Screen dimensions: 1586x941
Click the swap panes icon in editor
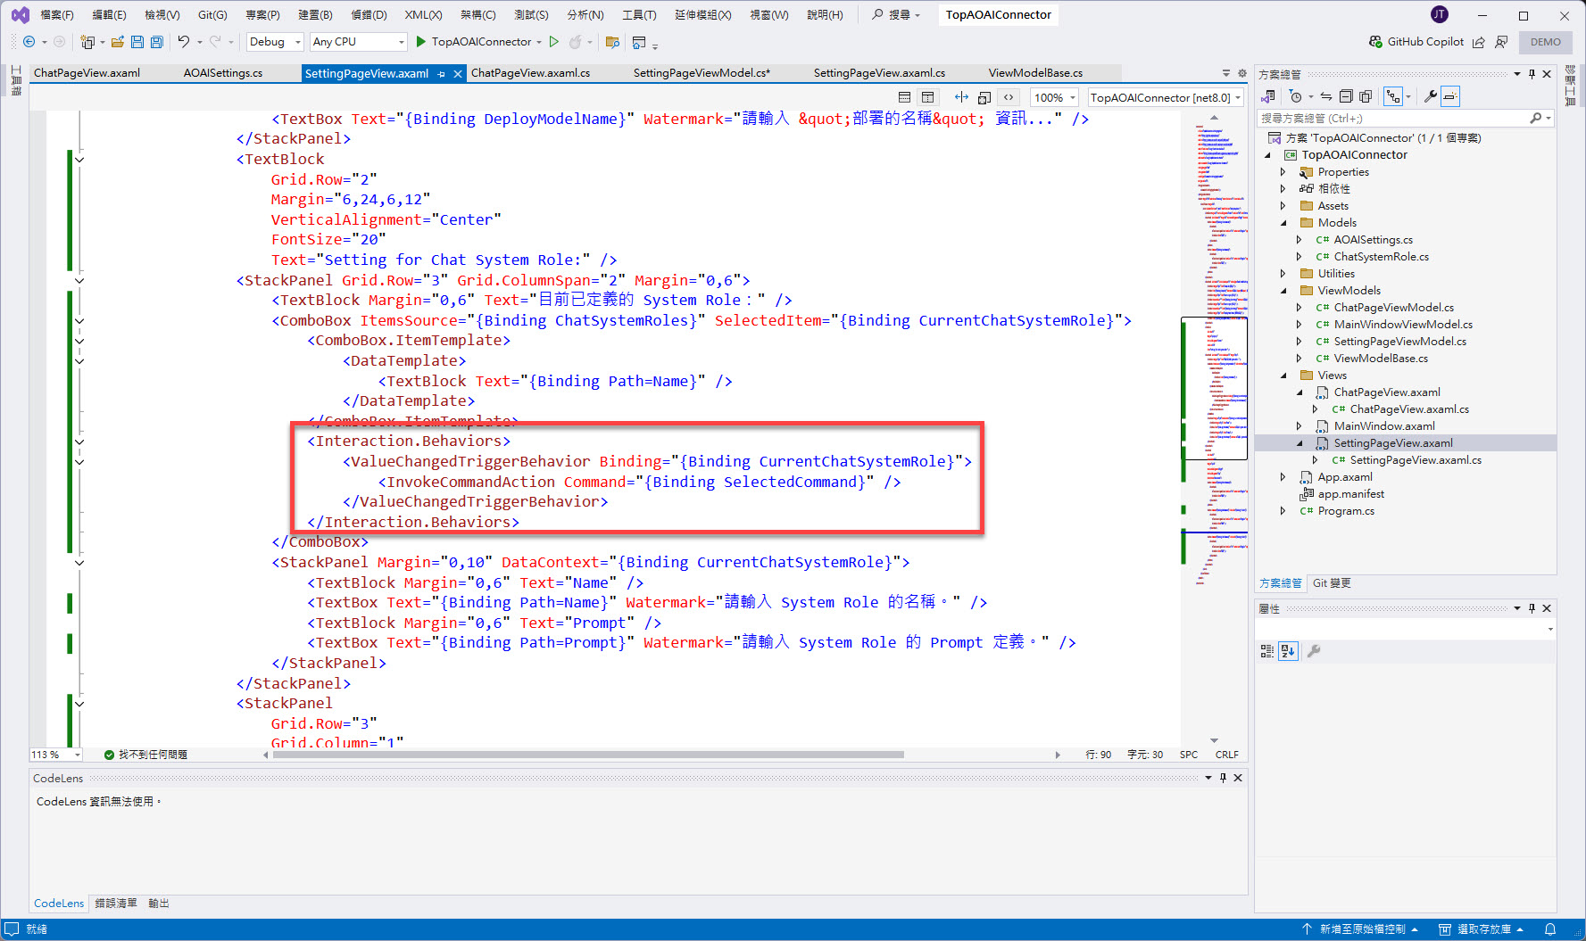coord(961,97)
